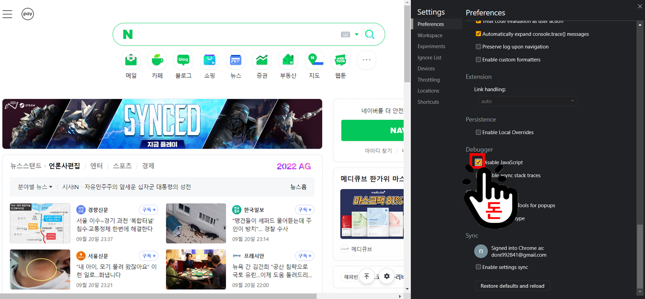
Task: Click the 아이디 찾기 link
Action: 378,151
